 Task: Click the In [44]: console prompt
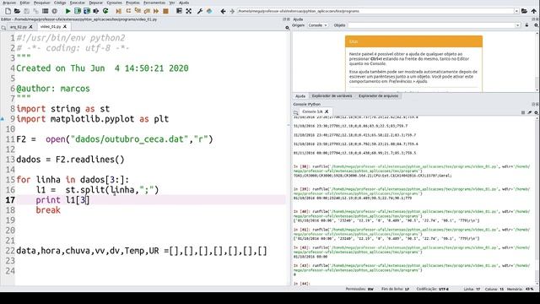pos(302,284)
